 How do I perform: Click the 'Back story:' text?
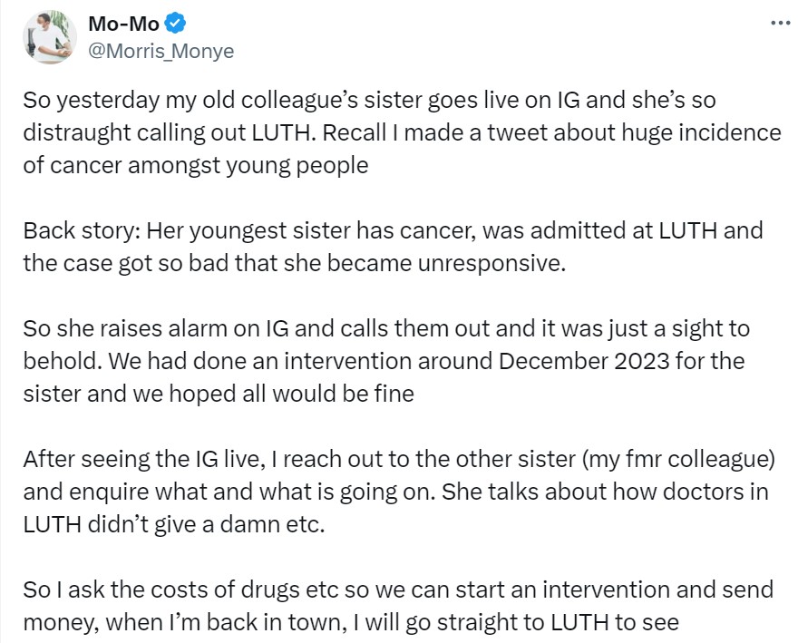coord(82,230)
